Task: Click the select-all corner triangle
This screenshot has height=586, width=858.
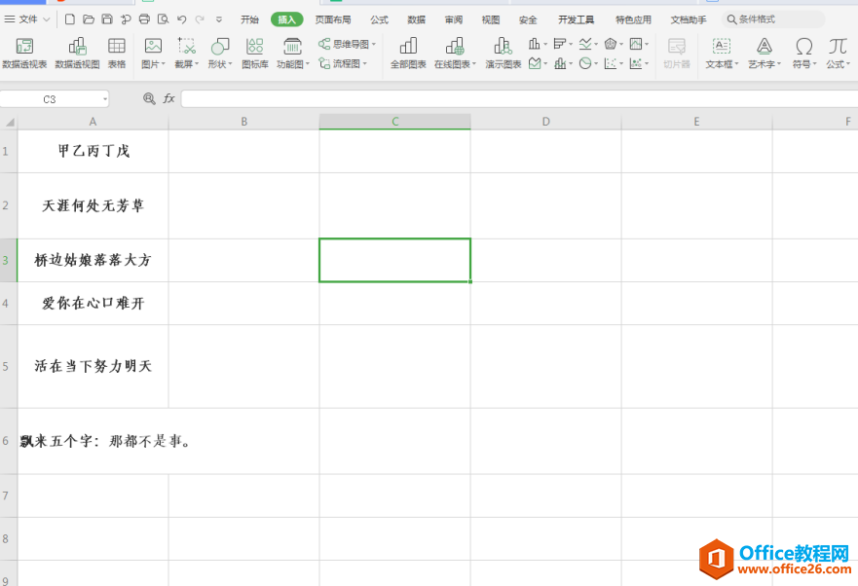Action: (10, 122)
